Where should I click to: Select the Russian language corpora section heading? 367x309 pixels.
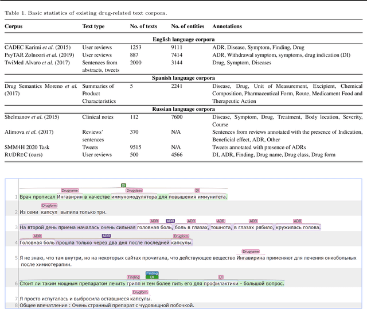[183, 108]
